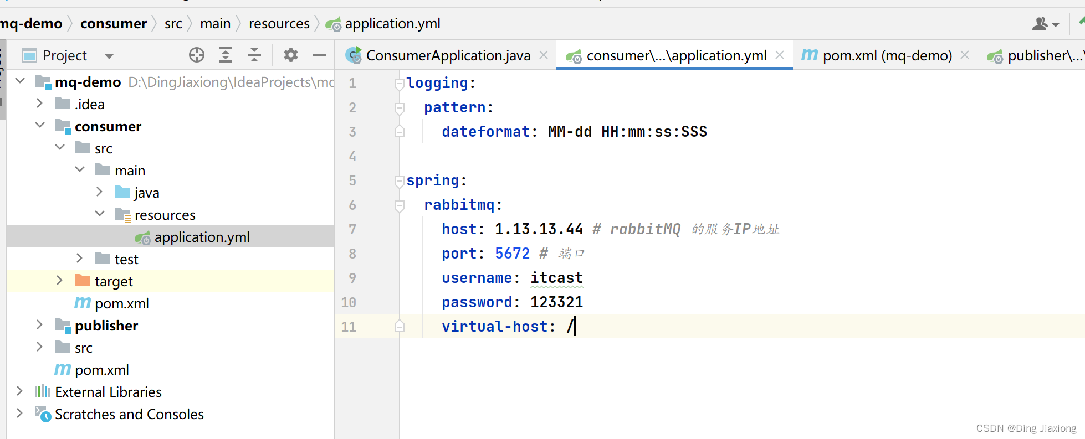This screenshot has height=439, width=1085.
Task: Hide the Project tool window with minus icon
Action: pyautogui.click(x=320, y=55)
